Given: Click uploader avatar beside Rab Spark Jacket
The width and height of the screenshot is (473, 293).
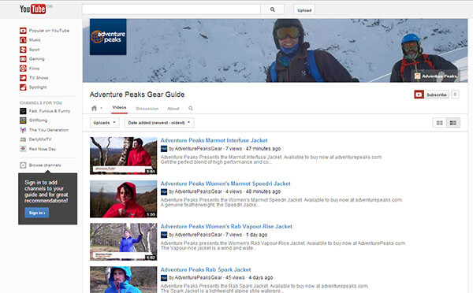Looking at the screenshot, I should click(x=164, y=277).
